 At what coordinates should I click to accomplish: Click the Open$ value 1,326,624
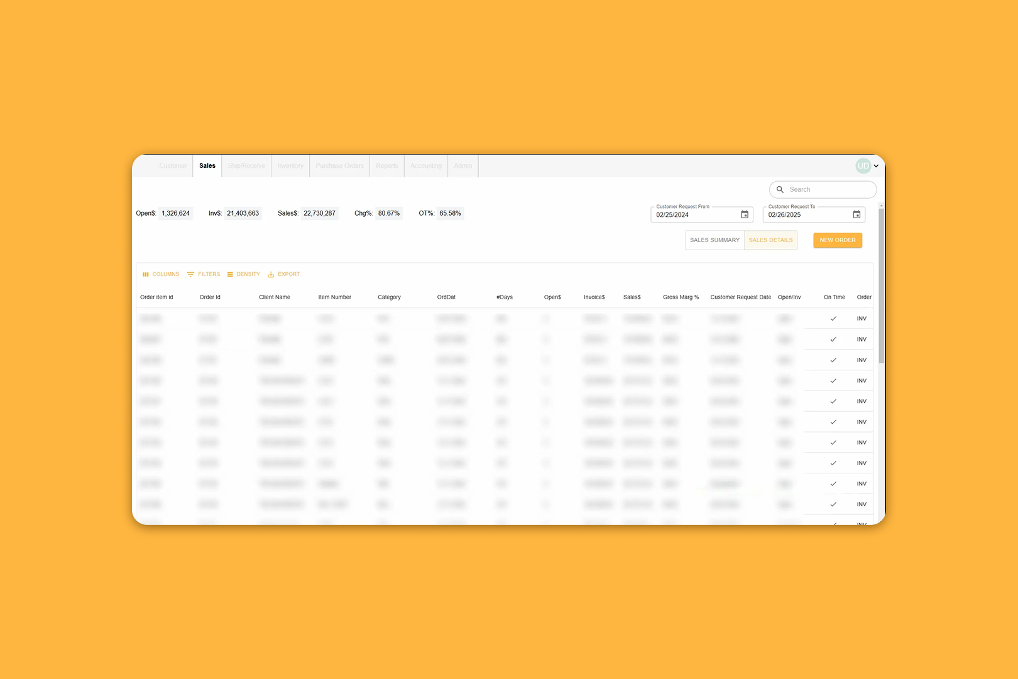(x=175, y=213)
